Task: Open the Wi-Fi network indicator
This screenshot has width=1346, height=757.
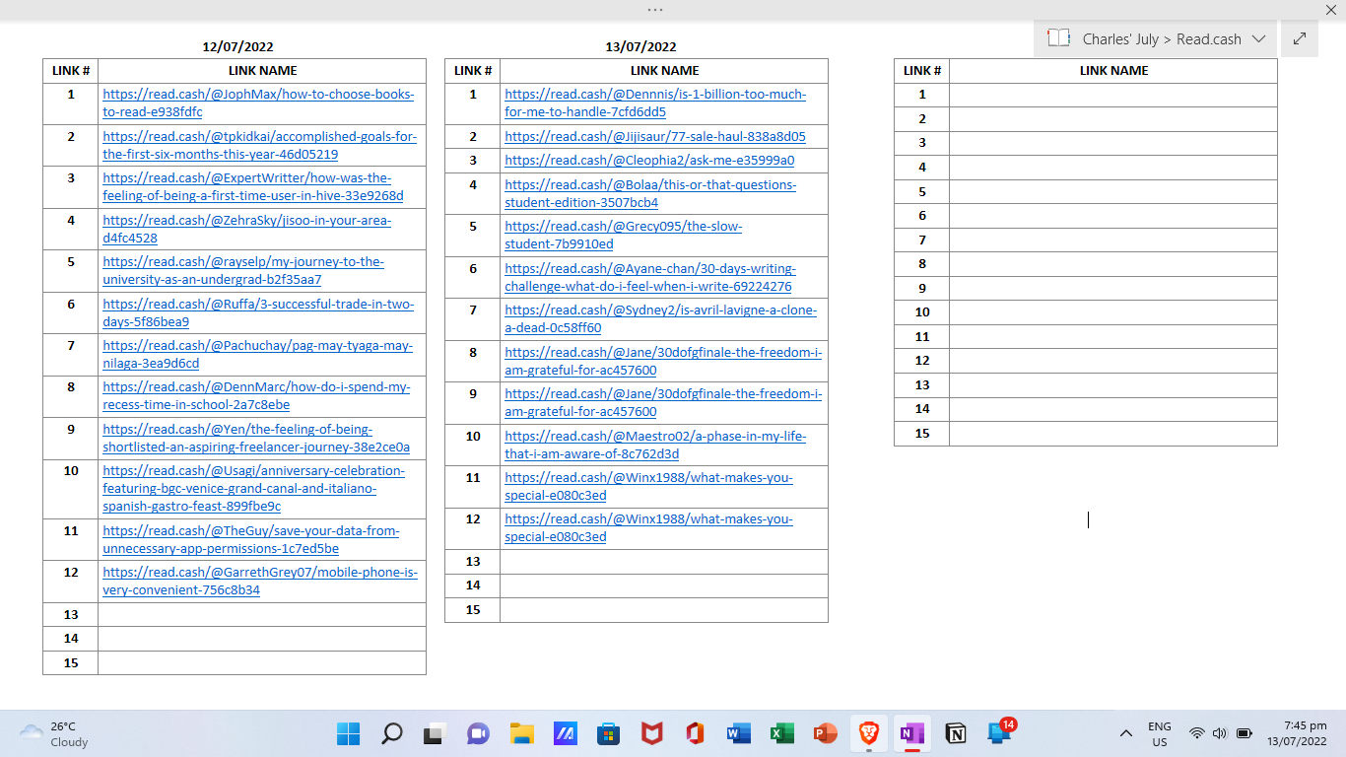Action: coord(1196,733)
